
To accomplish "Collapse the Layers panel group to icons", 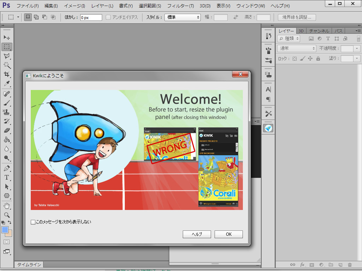I will pos(359,25).
